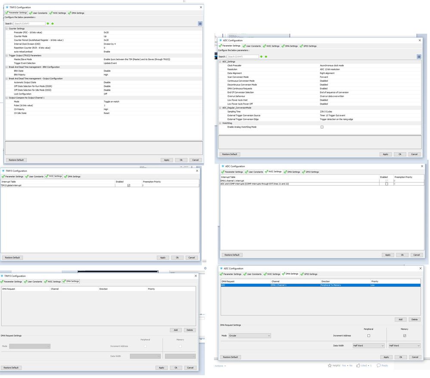Check Enable Analog WatchDog Mode box

322,127
